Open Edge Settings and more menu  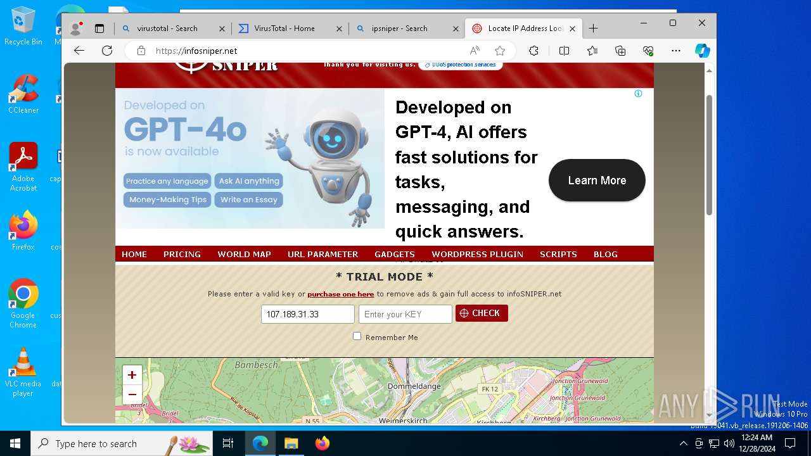pos(676,51)
